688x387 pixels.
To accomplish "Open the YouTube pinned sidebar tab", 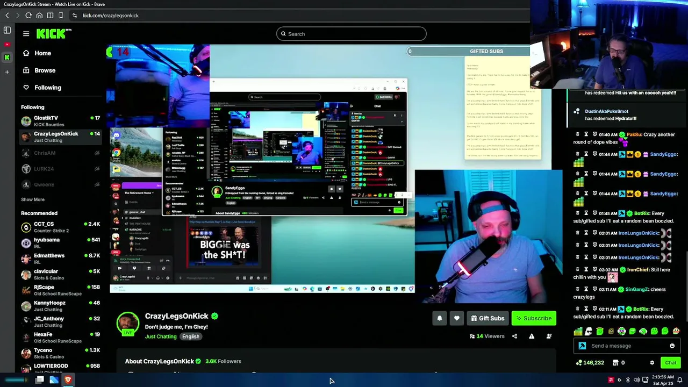I will point(7,44).
